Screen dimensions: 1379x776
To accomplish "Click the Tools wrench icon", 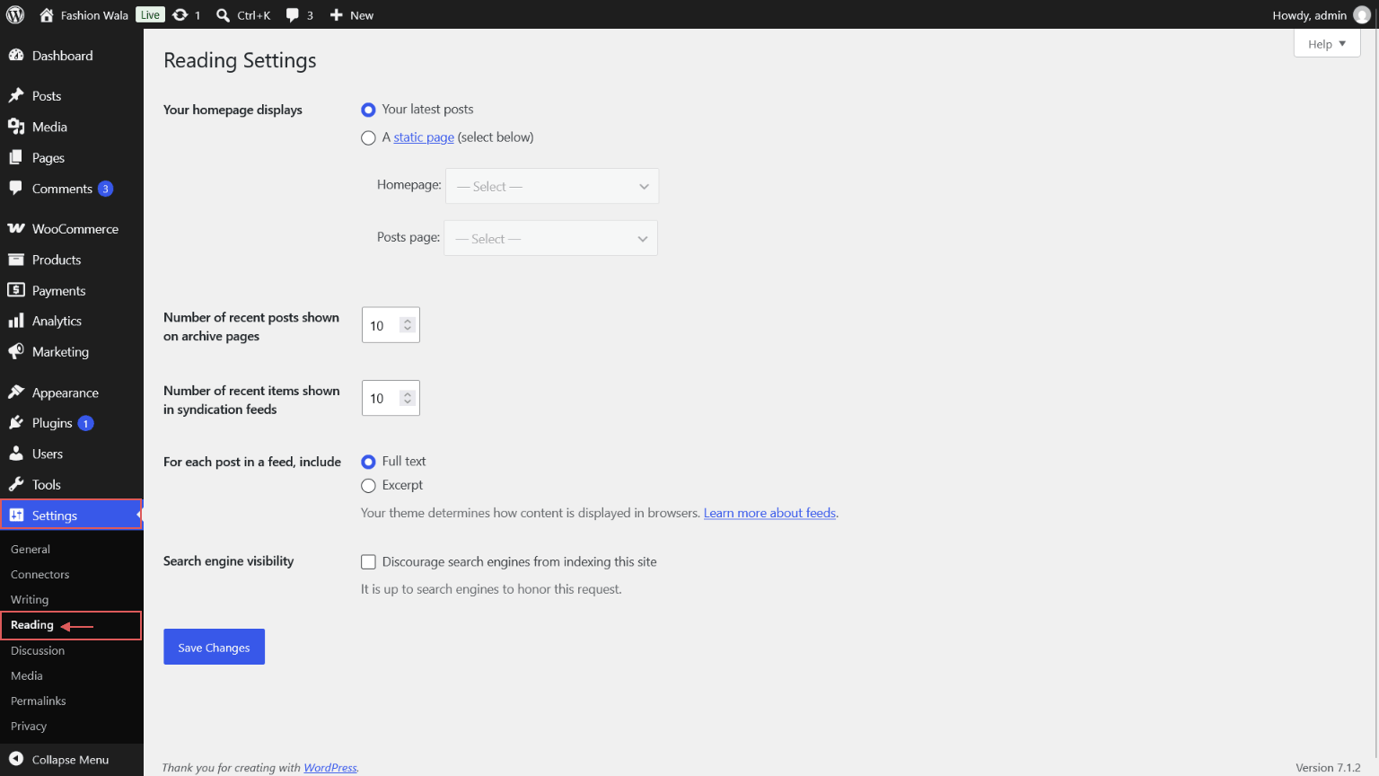I will (16, 484).
